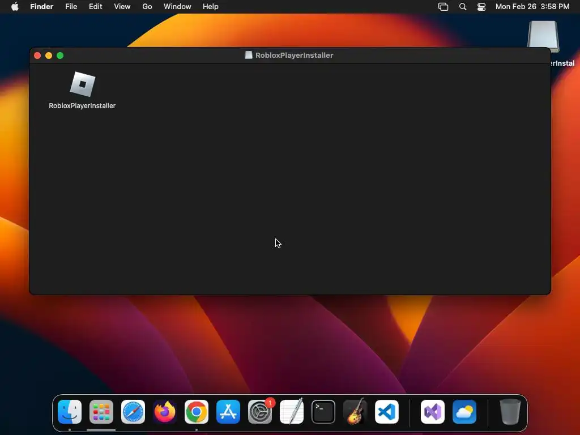Open the App Store from the Dock
The height and width of the screenshot is (435, 580).
228,412
